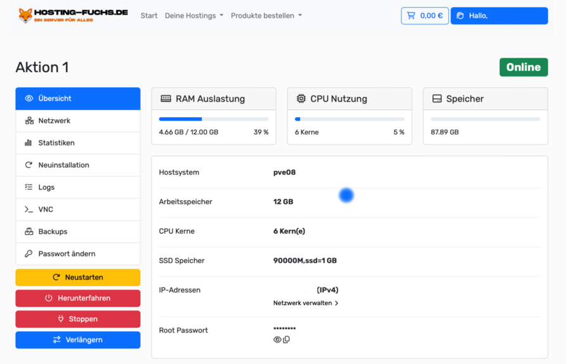Open the Statistiken section
This screenshot has height=364, width=566.
pyautogui.click(x=78, y=143)
